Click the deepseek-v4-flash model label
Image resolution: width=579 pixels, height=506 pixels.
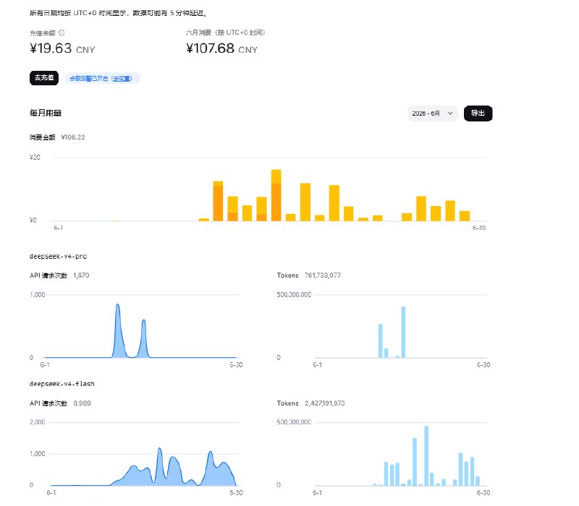(62, 384)
